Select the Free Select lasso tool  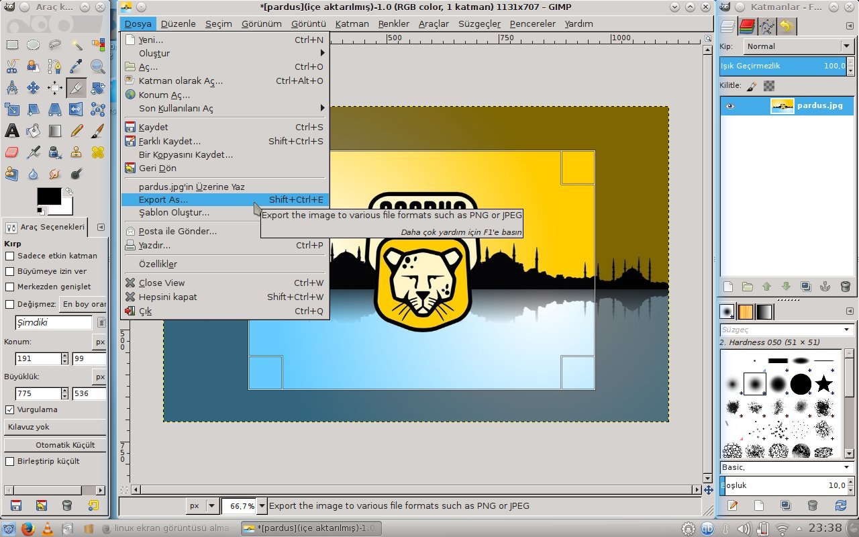pyautogui.click(x=55, y=45)
